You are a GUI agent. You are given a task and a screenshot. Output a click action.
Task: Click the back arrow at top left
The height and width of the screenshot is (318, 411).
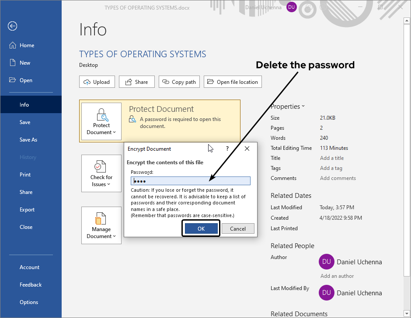click(x=12, y=26)
